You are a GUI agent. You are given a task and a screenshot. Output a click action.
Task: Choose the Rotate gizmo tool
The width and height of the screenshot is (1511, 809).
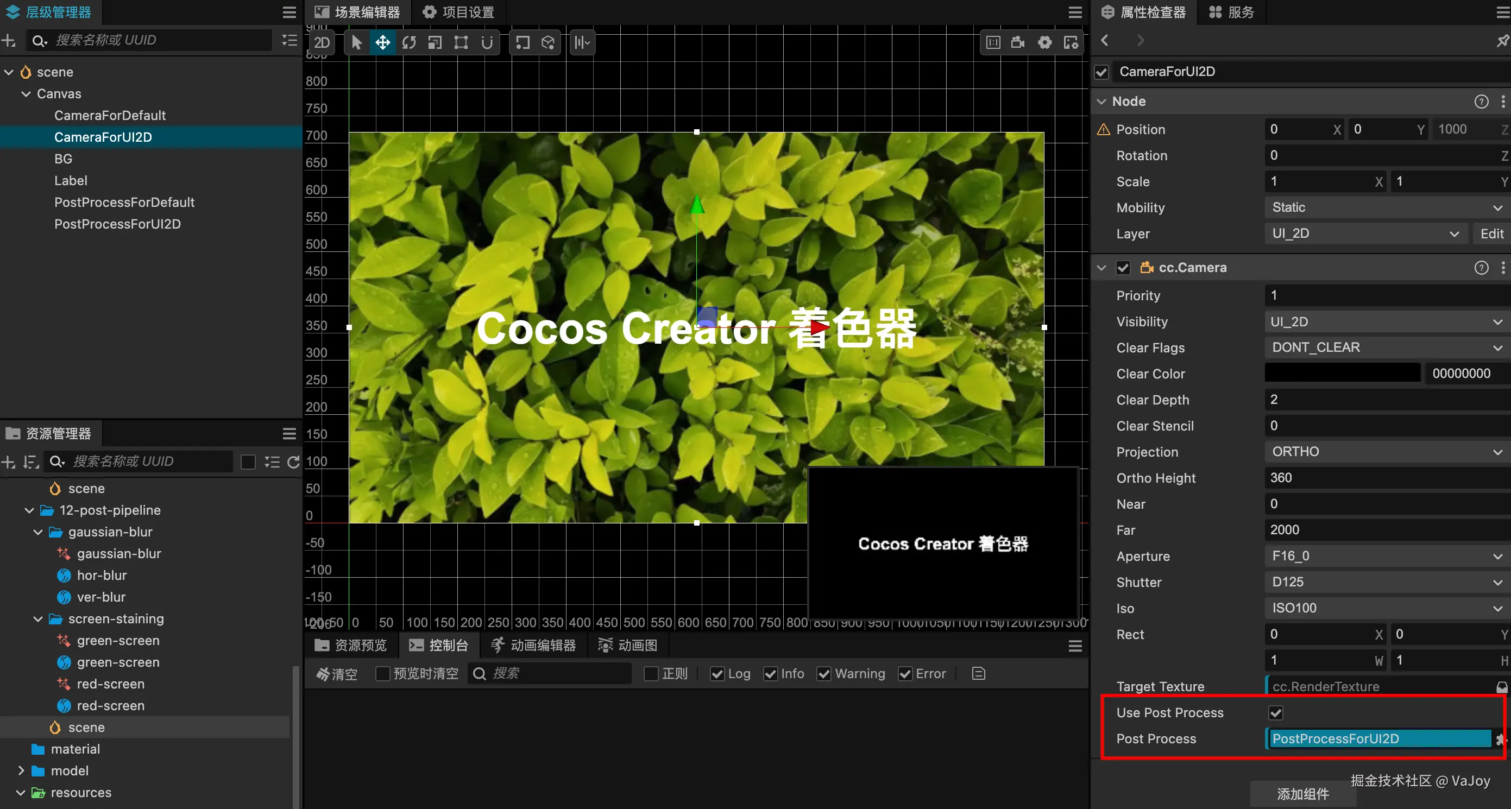click(x=409, y=42)
